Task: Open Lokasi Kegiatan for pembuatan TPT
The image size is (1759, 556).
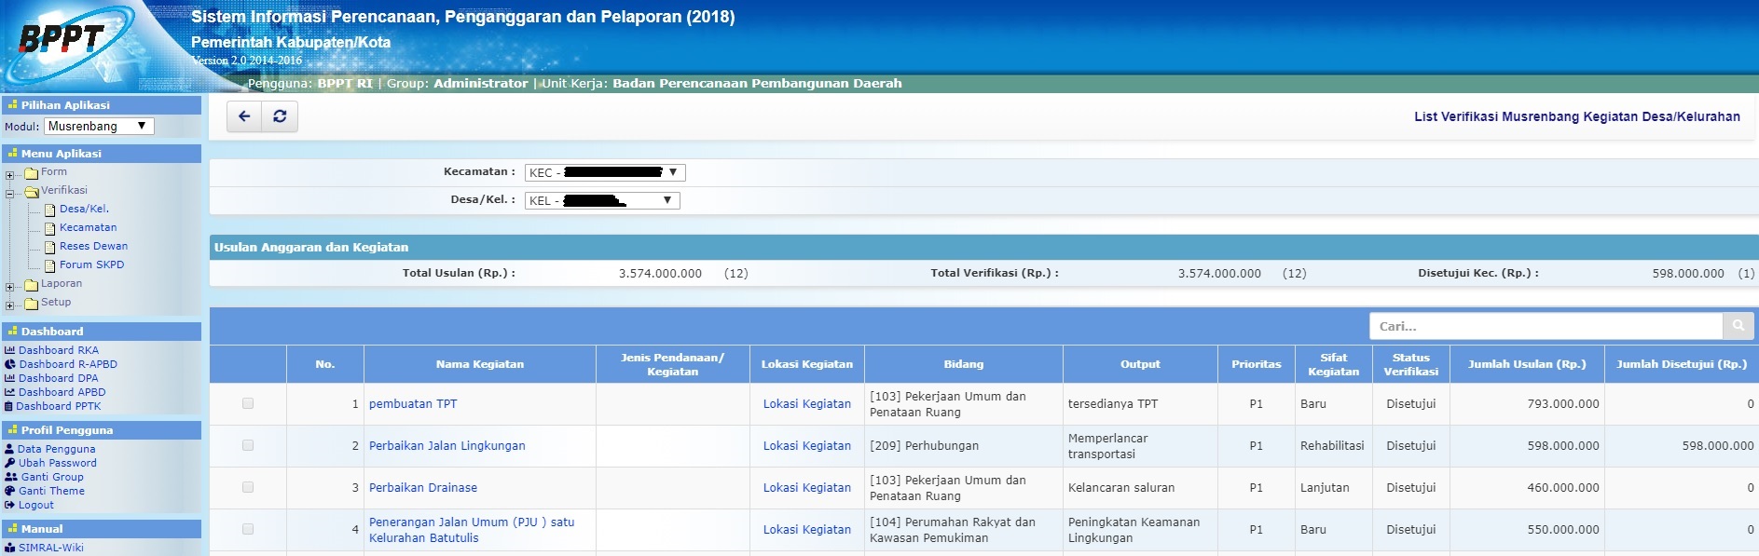Action: coord(807,403)
